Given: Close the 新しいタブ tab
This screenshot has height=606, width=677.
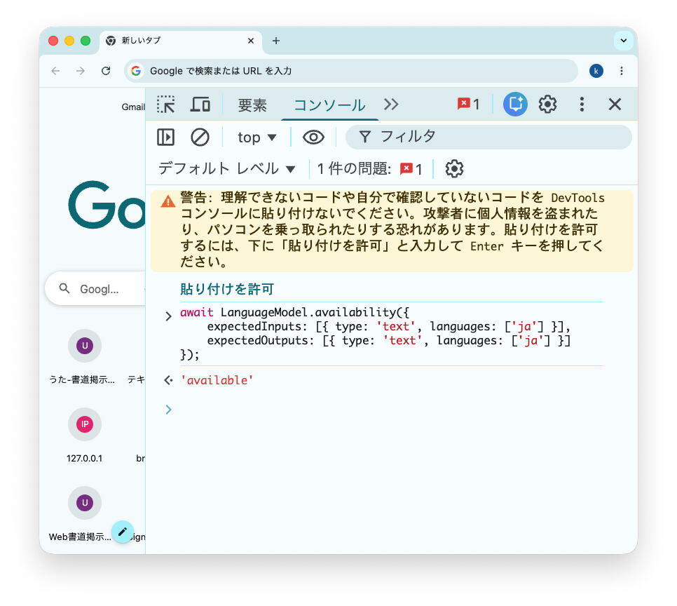Looking at the screenshot, I should (251, 41).
